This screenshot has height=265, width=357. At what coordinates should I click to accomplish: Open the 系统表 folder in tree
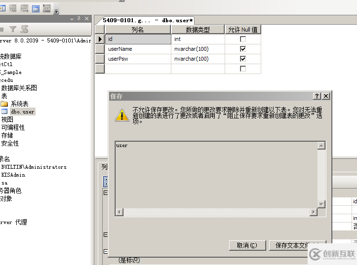[x=19, y=104]
